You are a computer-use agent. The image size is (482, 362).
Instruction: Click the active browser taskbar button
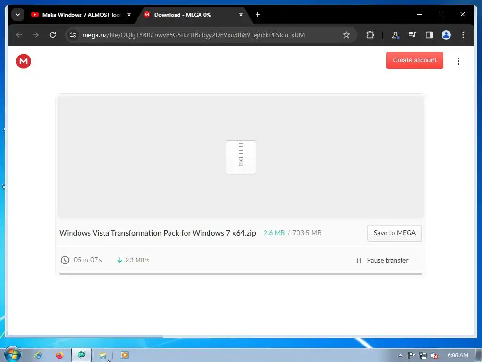pyautogui.click(x=81, y=355)
